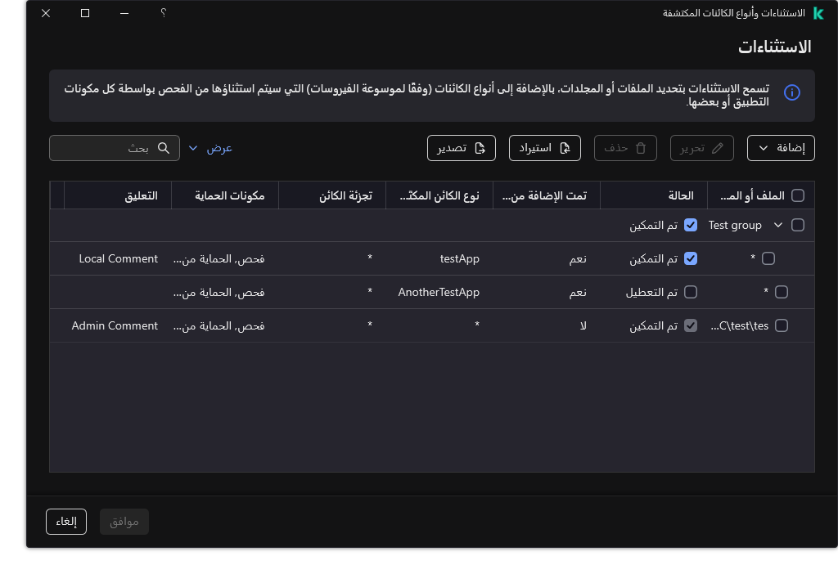Click inside the بحث search field
This screenshot has height=574, width=838.
click(106, 148)
